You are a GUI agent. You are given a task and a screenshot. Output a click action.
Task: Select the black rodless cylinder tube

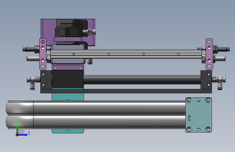pyautogui.click(x=142, y=80)
